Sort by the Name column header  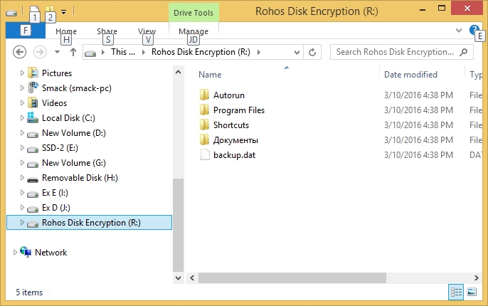(210, 75)
